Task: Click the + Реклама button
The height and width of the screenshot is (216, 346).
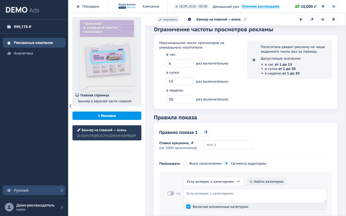Action: 107,116
